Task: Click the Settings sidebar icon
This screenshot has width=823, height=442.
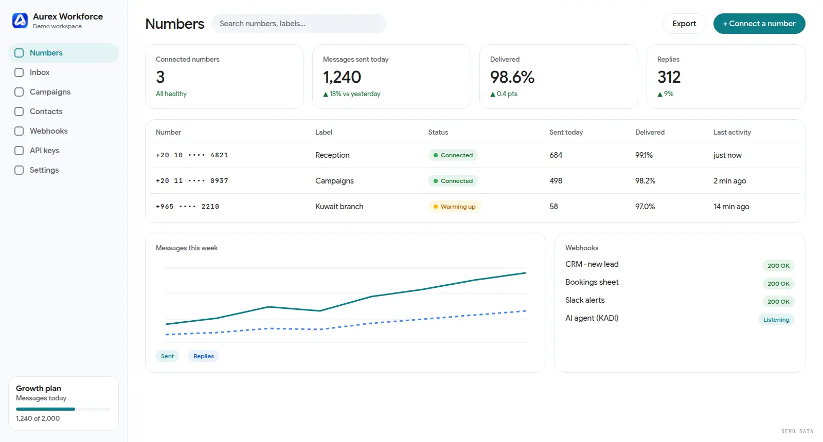Action: [x=19, y=170]
